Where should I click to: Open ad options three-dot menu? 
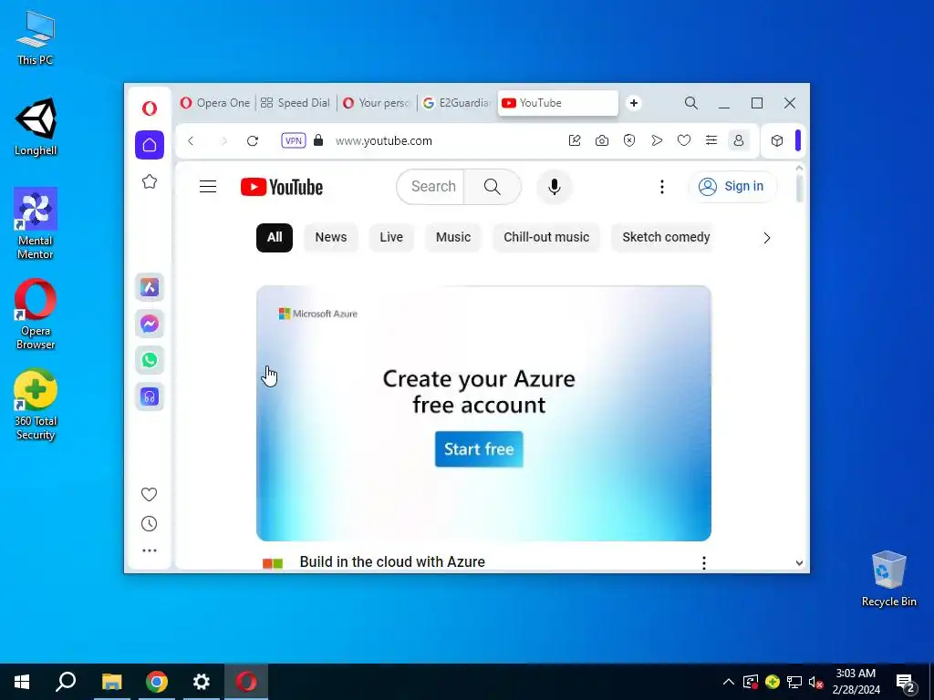[704, 562]
